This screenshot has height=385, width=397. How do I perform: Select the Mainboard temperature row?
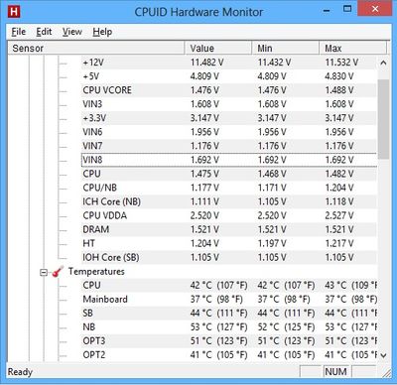click(229, 300)
